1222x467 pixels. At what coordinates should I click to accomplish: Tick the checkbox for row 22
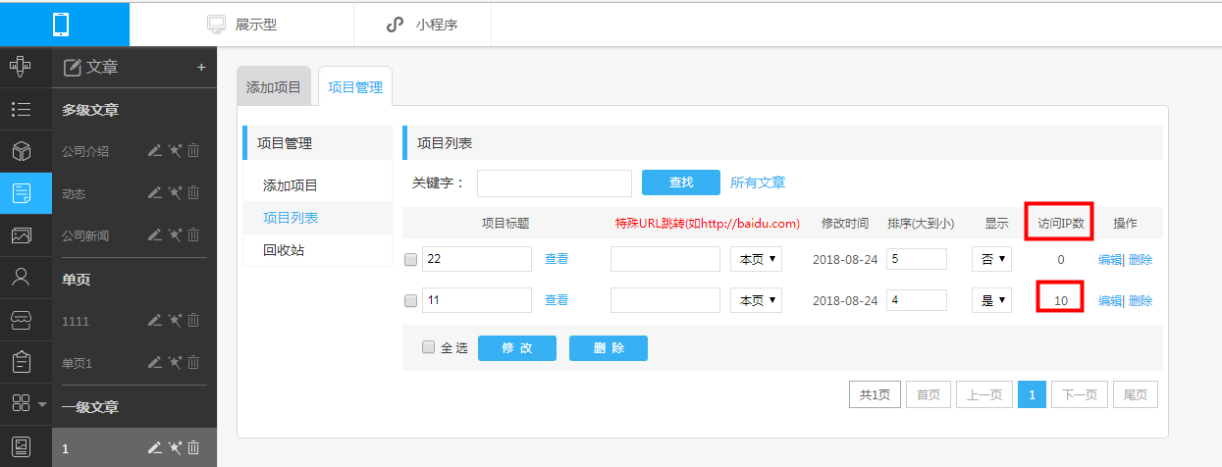pyautogui.click(x=410, y=259)
